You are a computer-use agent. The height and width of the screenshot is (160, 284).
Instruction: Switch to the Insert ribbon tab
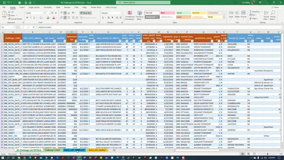pyautogui.click(x=22, y=8)
